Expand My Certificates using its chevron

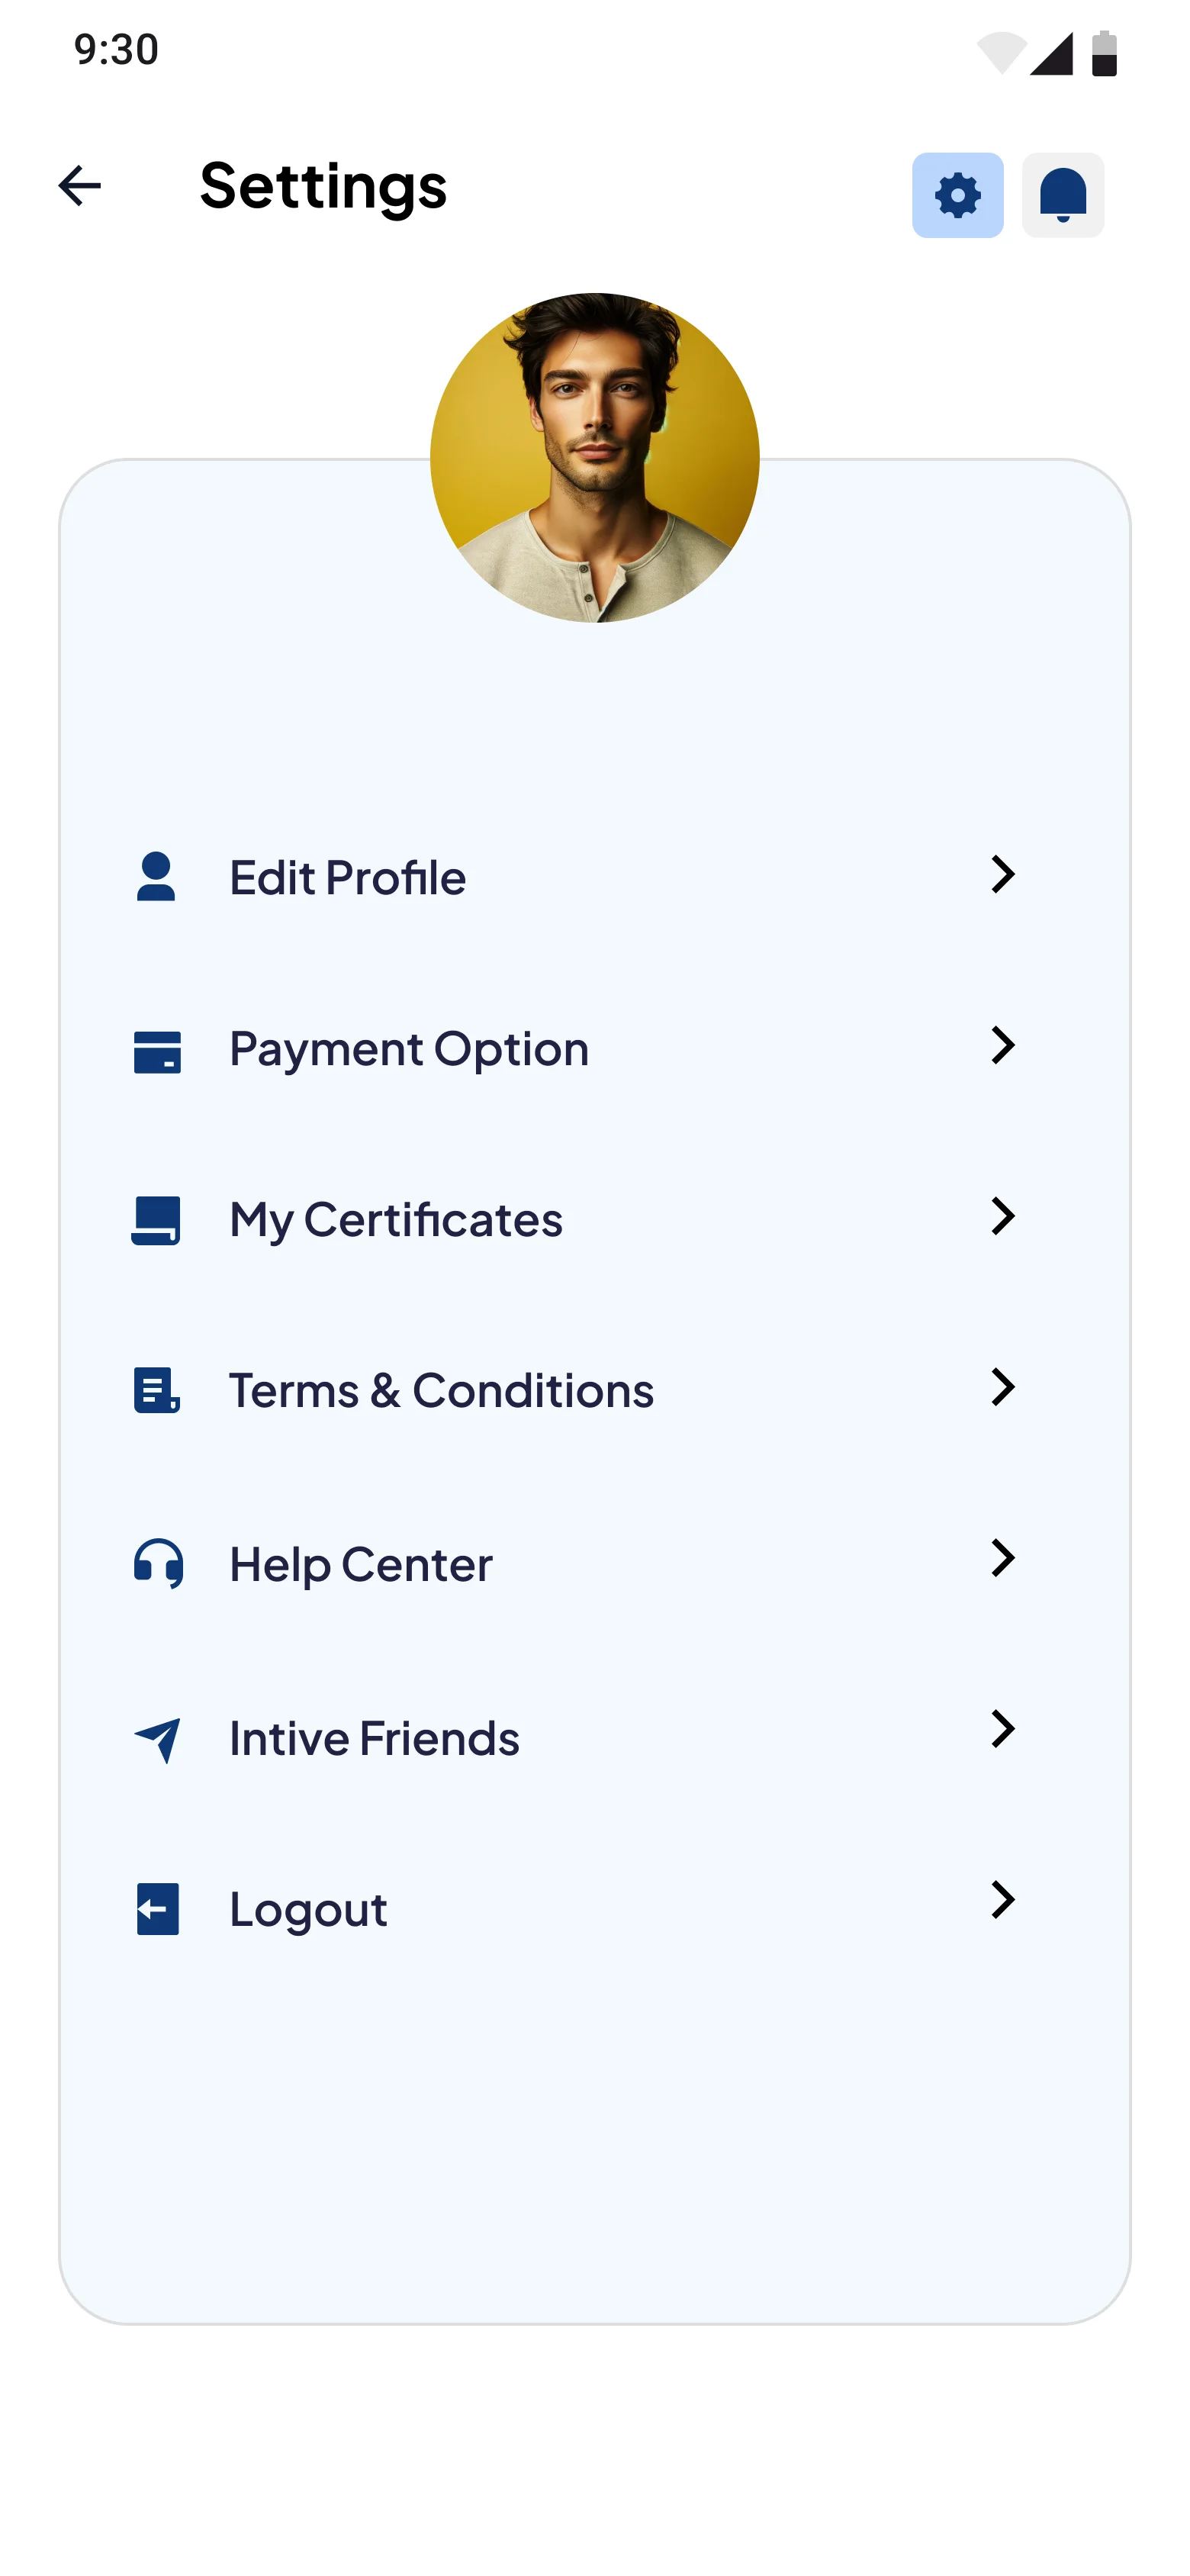click(x=1002, y=1216)
